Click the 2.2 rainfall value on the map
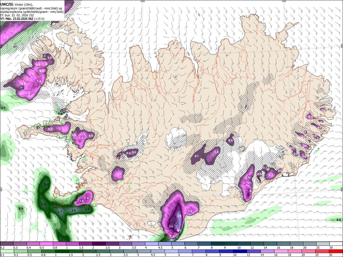The image size is (343, 257). coord(46,184)
